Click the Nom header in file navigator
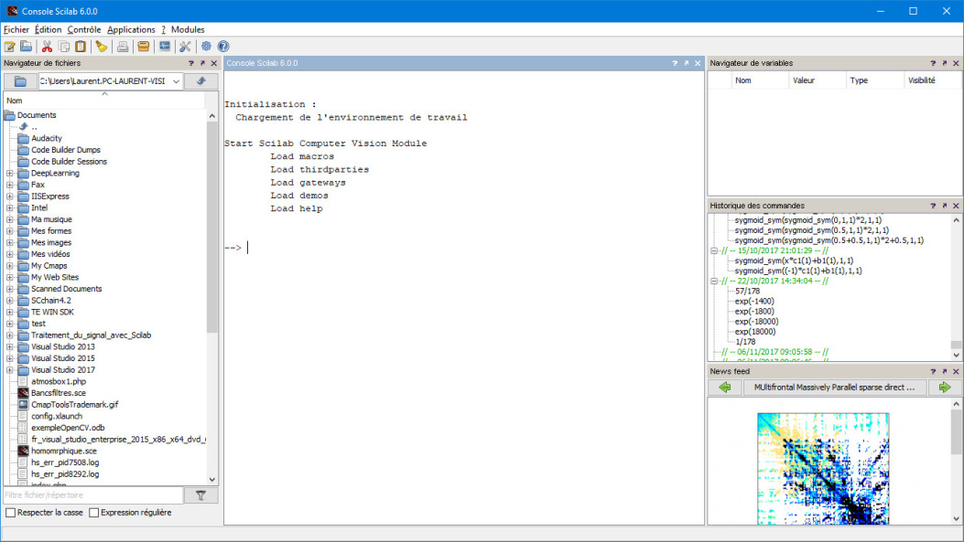The width and height of the screenshot is (964, 542). (104, 101)
